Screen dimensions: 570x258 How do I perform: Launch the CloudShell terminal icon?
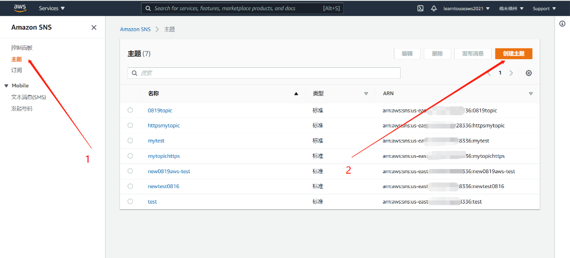click(420, 8)
